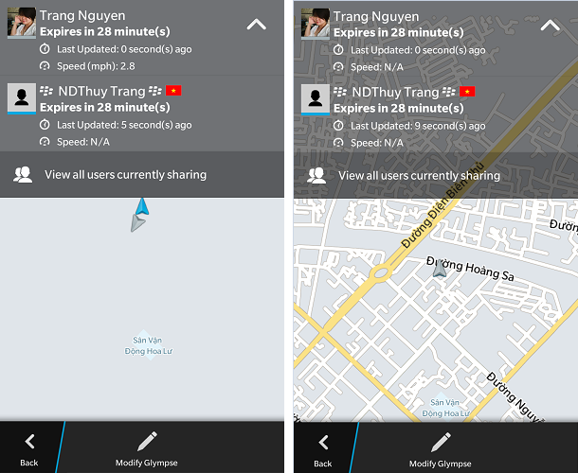Collapse the user list chevron on left screen
Viewport: 578px width, 473px height.
[257, 25]
